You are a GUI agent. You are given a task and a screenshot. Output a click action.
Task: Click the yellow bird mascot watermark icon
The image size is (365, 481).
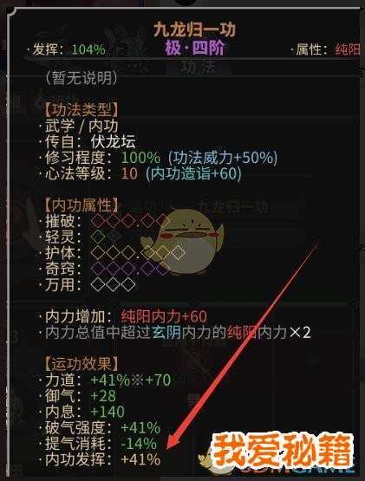(x=182, y=243)
